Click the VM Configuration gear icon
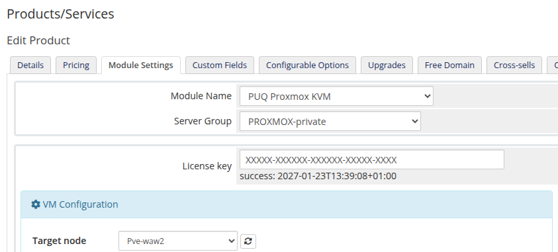The width and height of the screenshot is (558, 252). coord(36,204)
